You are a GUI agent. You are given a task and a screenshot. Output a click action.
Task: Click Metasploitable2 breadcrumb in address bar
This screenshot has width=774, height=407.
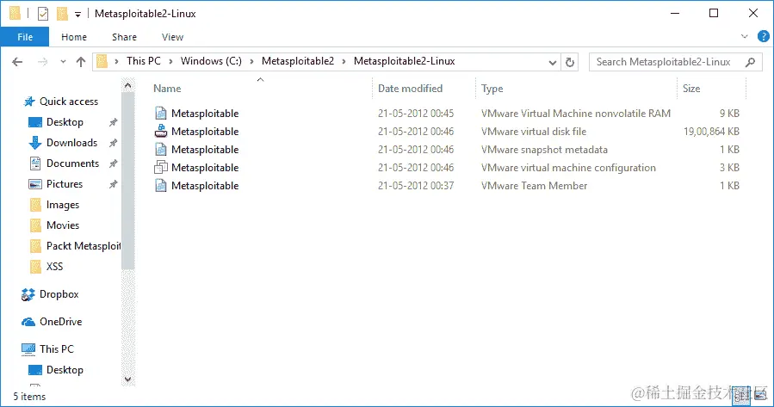pyautogui.click(x=298, y=61)
